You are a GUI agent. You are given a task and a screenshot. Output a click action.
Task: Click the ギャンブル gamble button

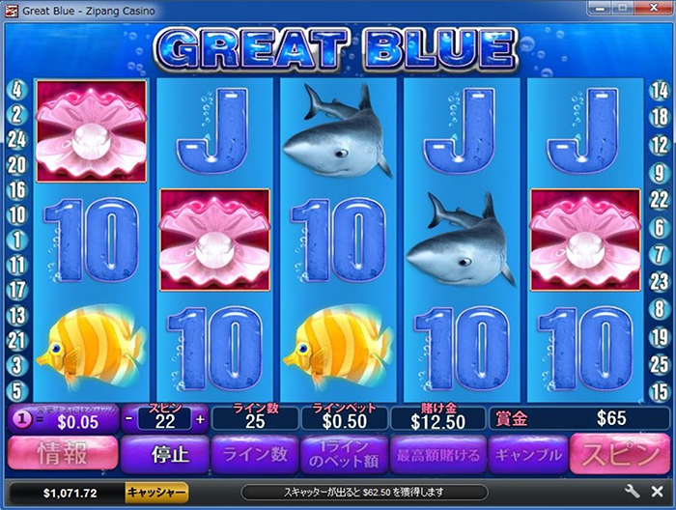point(528,455)
